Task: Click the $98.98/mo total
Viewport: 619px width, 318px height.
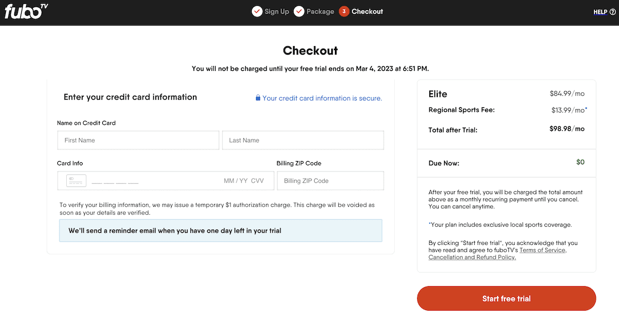Action: 567,129
